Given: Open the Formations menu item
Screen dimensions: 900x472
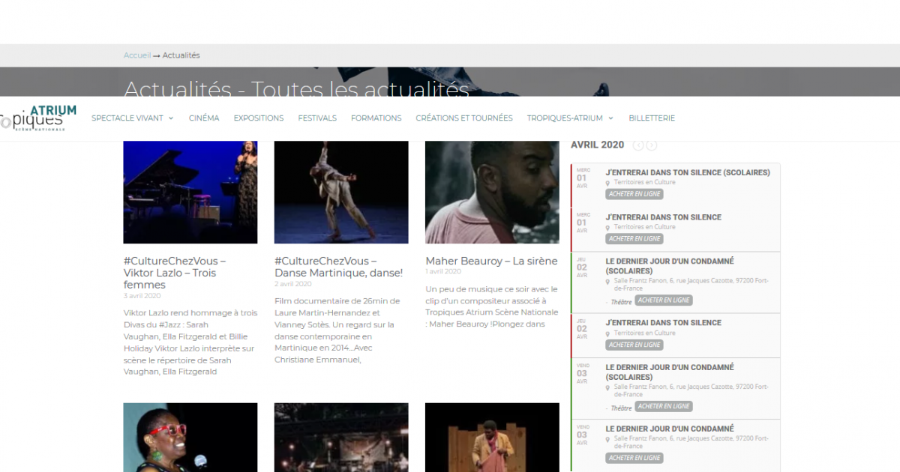Looking at the screenshot, I should coord(376,118).
